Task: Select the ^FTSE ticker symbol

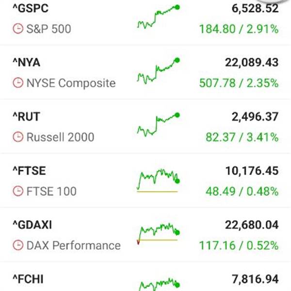Action: 29,171
